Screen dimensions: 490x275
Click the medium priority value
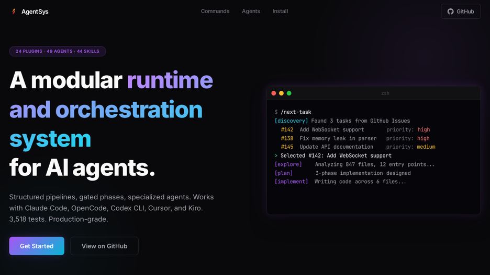click(426, 147)
